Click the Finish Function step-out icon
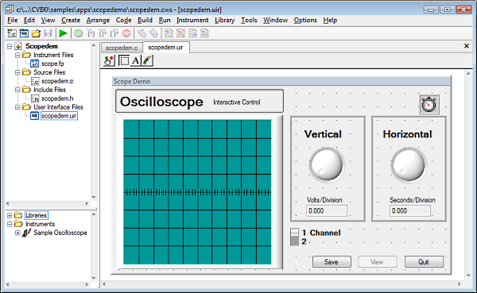 click(x=114, y=33)
